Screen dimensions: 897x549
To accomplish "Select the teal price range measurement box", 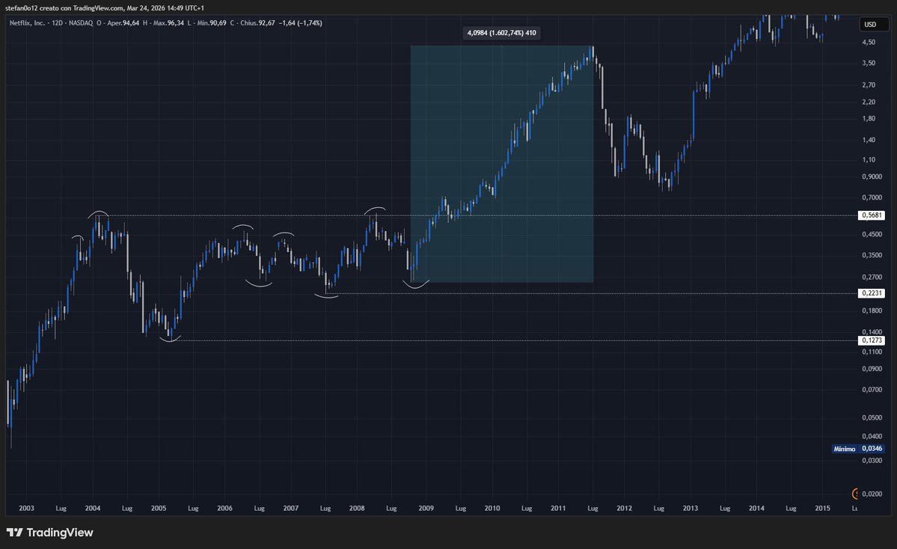I will 502,164.
